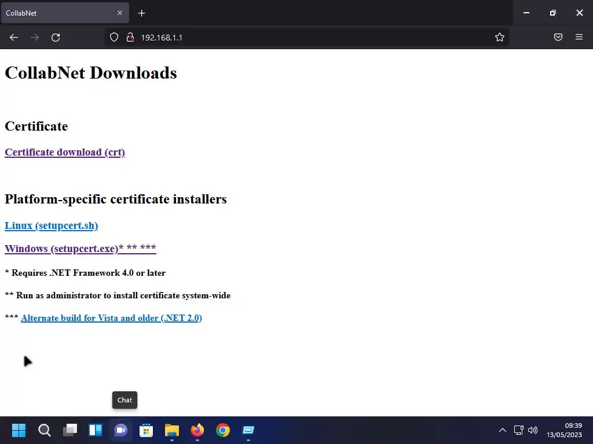The width and height of the screenshot is (593, 444).
Task: Open Task View on the taskbar
Action: coord(70,430)
